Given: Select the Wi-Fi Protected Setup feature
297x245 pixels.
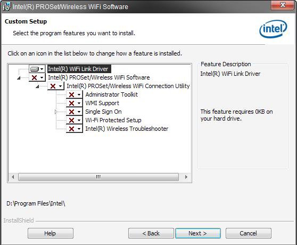Looking at the screenshot, I should [113, 120].
